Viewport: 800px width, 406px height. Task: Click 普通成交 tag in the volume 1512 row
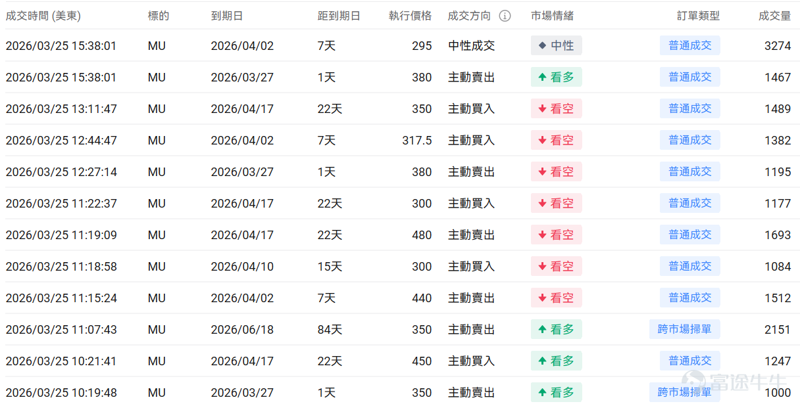click(690, 298)
